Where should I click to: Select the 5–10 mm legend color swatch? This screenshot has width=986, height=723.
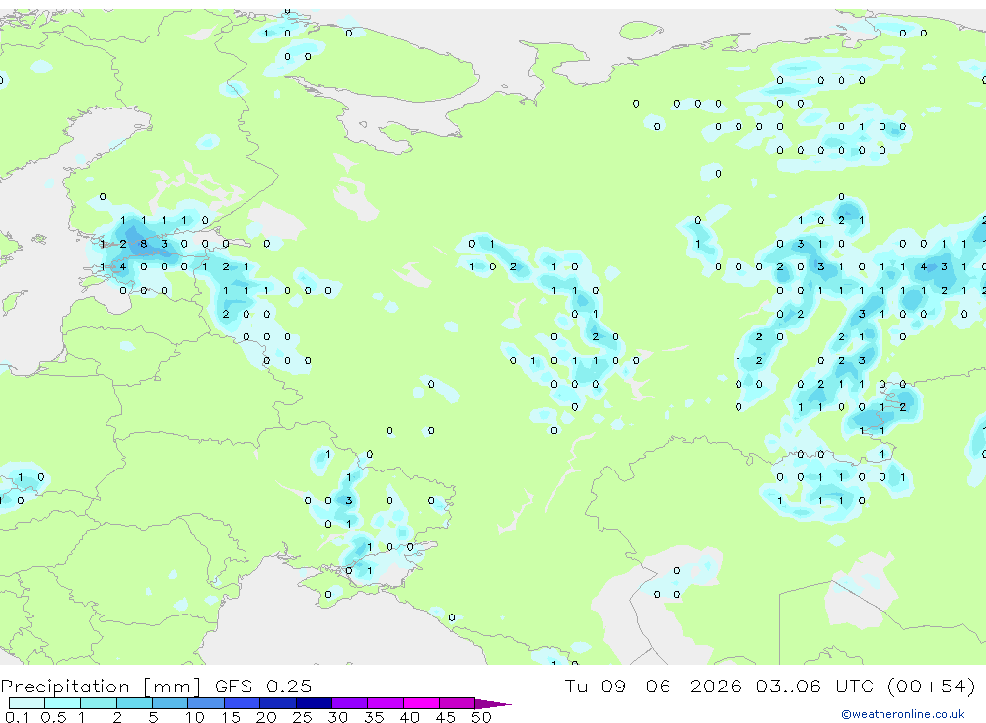point(171,703)
